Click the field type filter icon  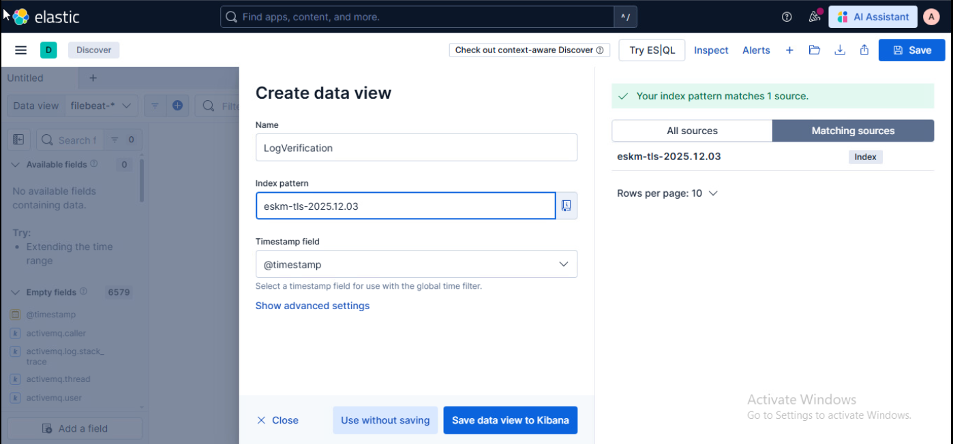[114, 140]
